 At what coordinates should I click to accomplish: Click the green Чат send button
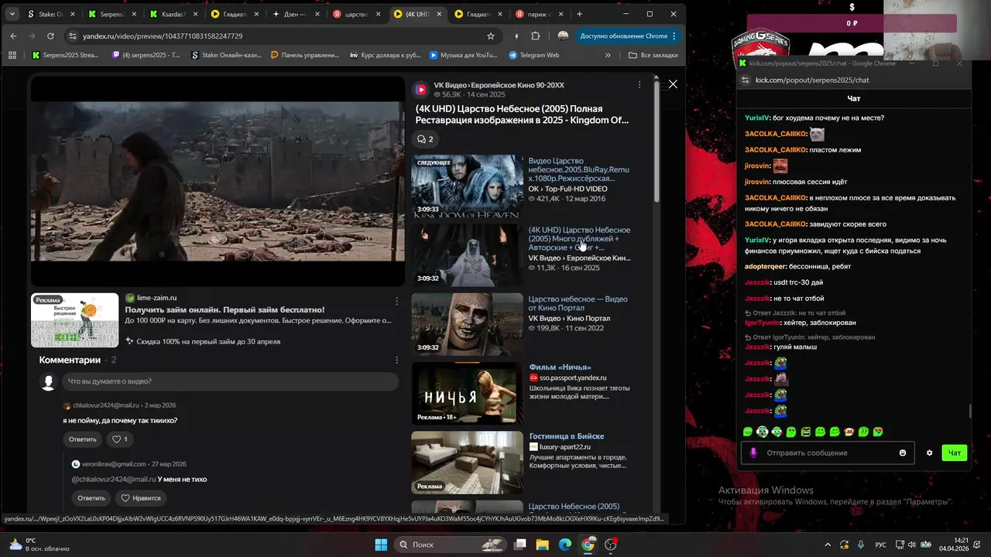coord(955,453)
